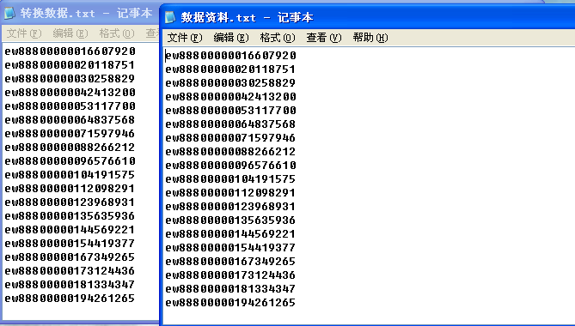Click line ew88800000030258829 in 转换数据.txt window
Screen dimensions: 575x326
(x=70, y=79)
